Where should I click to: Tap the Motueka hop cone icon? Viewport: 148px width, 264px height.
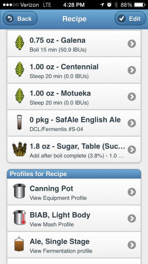tap(20, 96)
